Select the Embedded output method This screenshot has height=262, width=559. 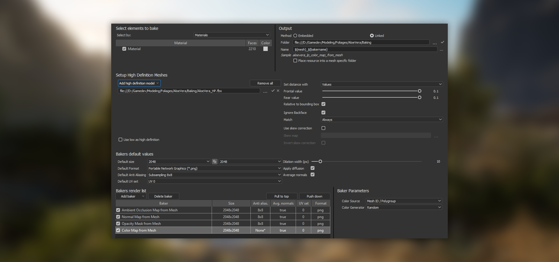click(x=295, y=36)
